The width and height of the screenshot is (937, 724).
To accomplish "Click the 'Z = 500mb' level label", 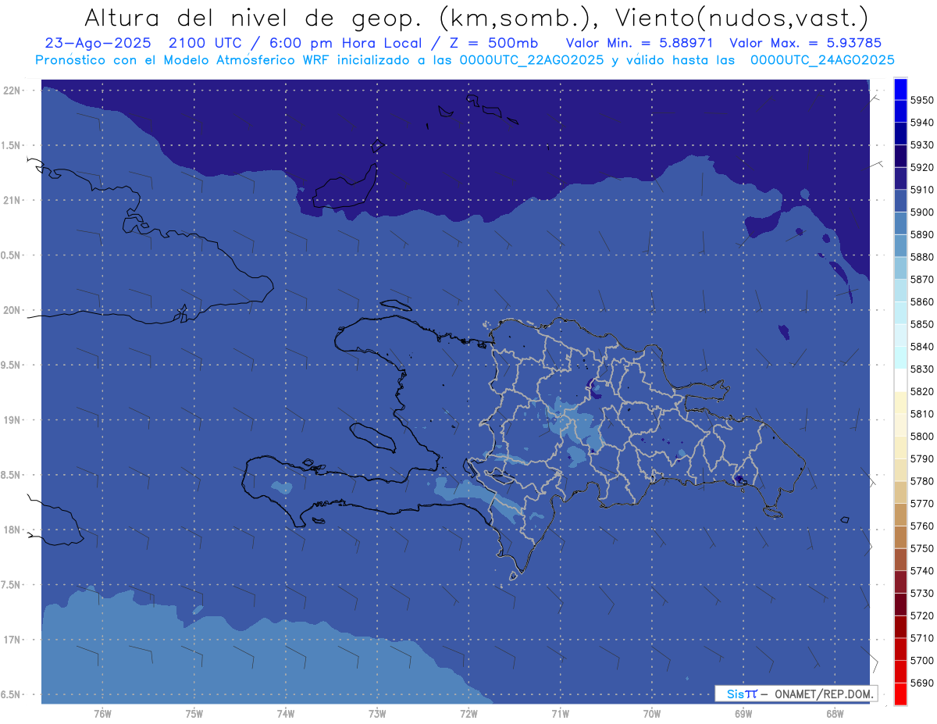I will (490, 43).
